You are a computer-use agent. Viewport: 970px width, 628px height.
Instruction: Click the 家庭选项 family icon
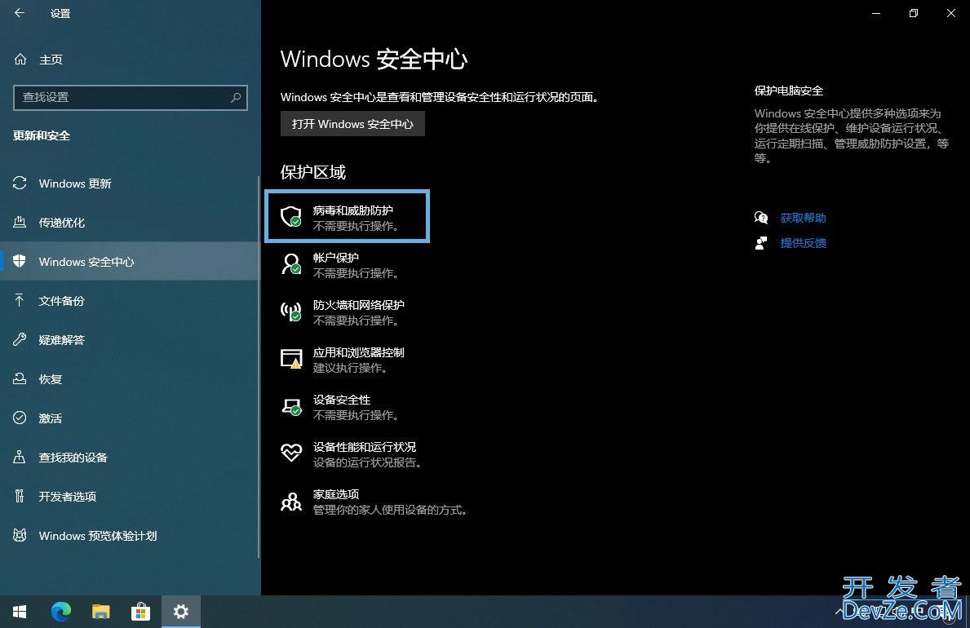[290, 501]
